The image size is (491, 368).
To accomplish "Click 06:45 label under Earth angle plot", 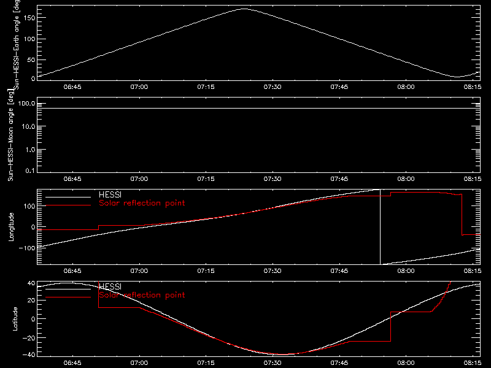I will tap(72, 86).
